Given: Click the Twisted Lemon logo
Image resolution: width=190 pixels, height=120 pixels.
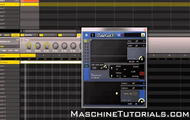Looking at the screenshot, I should click(x=96, y=75).
